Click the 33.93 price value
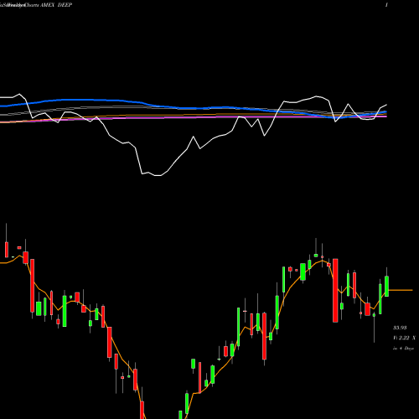The image size is (419, 419). click(x=400, y=328)
